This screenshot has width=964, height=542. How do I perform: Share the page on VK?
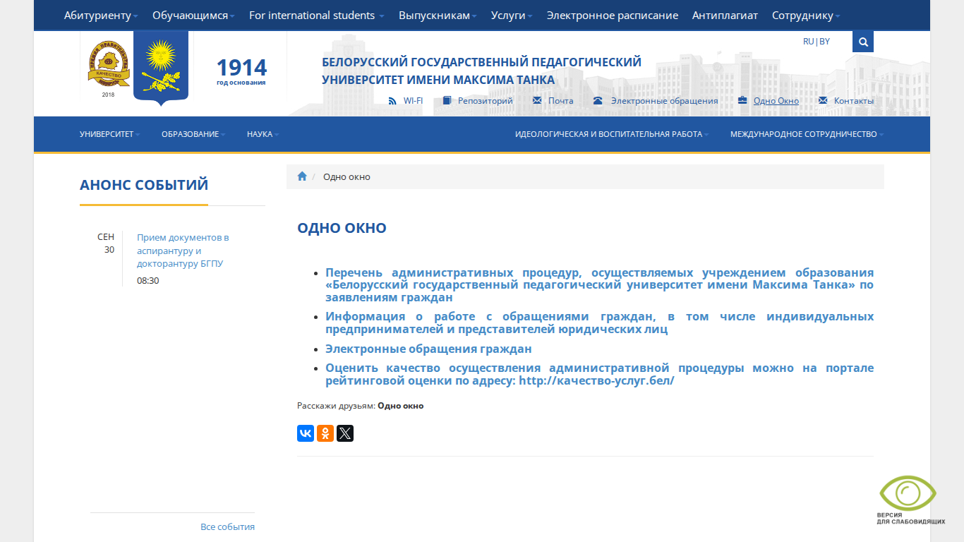[306, 433]
